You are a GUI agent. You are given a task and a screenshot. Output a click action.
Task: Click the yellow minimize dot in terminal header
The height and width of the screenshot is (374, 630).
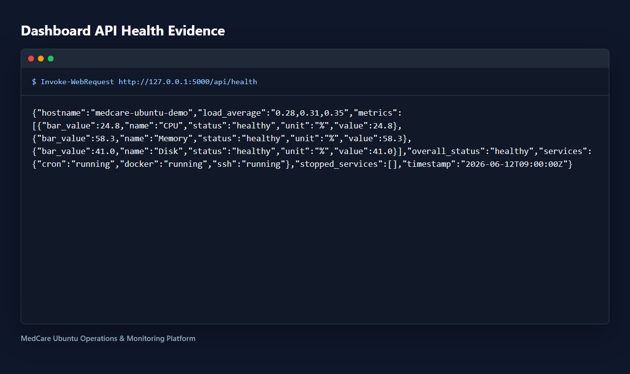41,59
